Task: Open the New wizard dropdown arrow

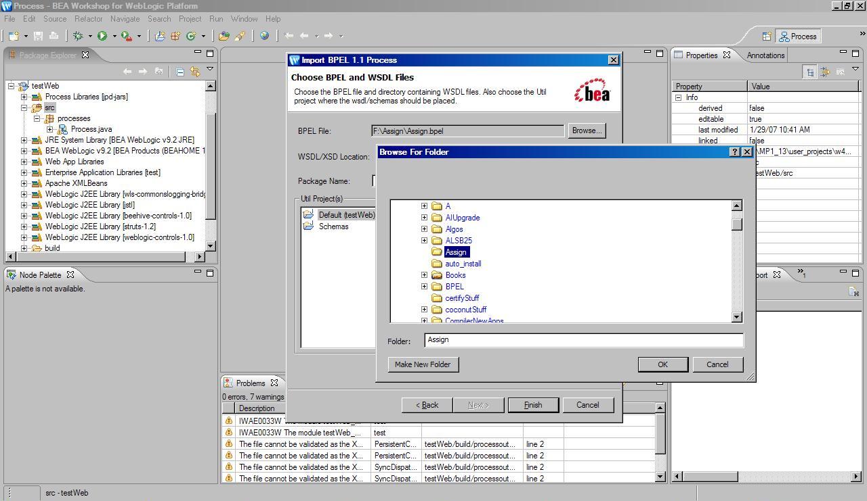Action: pos(26,37)
